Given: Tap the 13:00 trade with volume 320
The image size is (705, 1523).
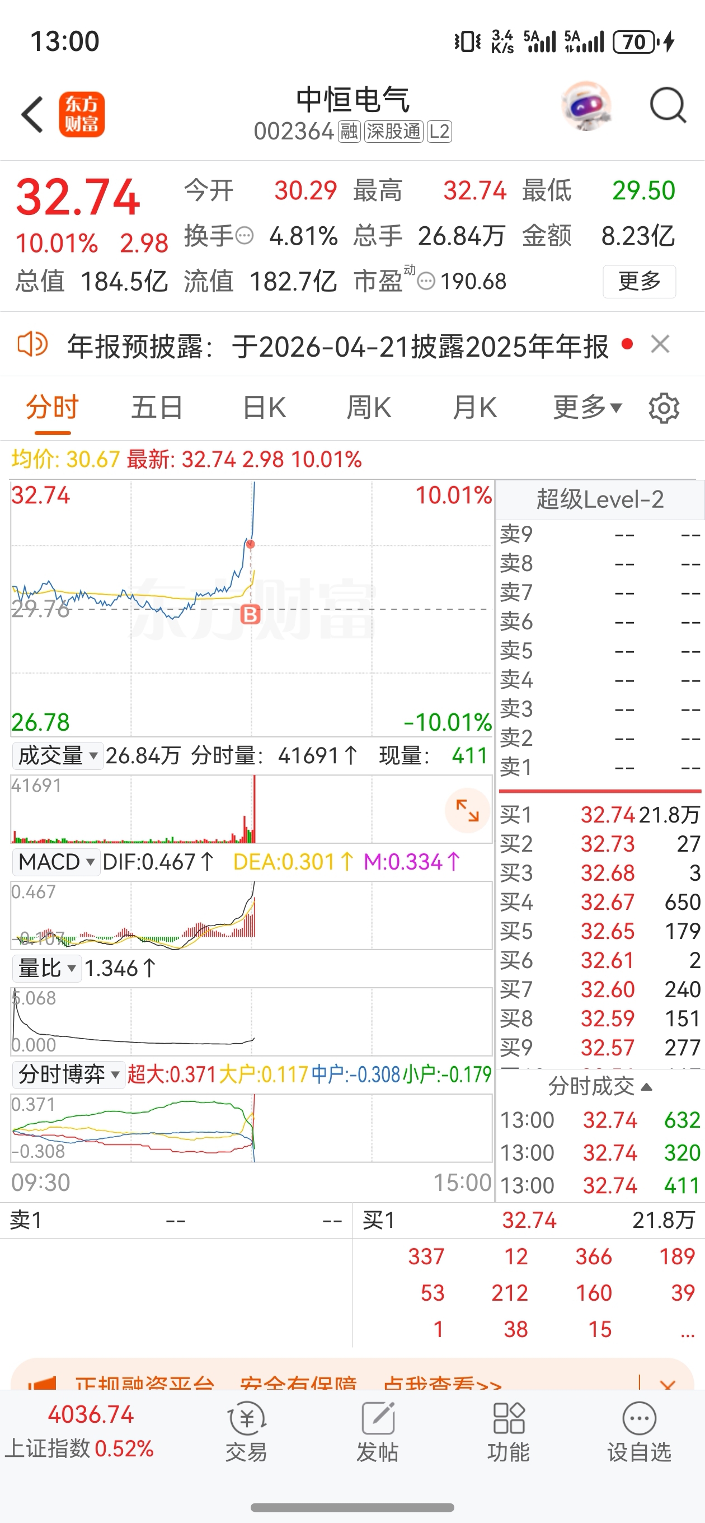Looking at the screenshot, I should [600, 1152].
